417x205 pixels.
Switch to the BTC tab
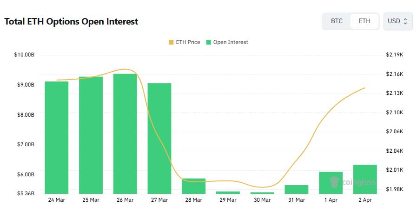tap(337, 21)
